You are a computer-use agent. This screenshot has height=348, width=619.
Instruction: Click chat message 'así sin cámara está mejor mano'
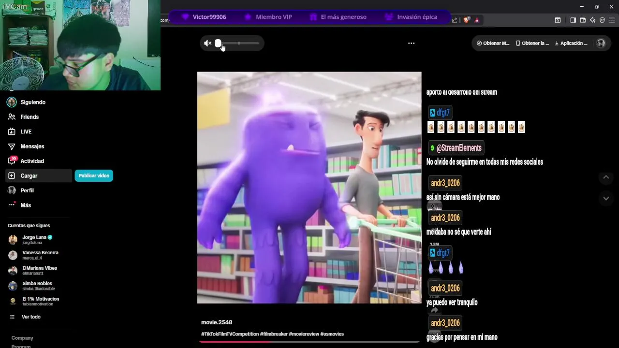(x=463, y=197)
